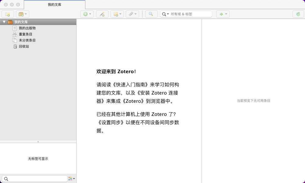Viewport: 305px width, 183px height.
Task: Click the 重复条目 duplicate items icon
Action: pyautogui.click(x=15, y=34)
